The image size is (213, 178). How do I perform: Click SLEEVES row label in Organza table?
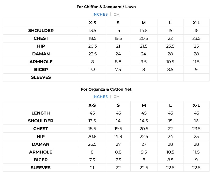click(x=41, y=168)
